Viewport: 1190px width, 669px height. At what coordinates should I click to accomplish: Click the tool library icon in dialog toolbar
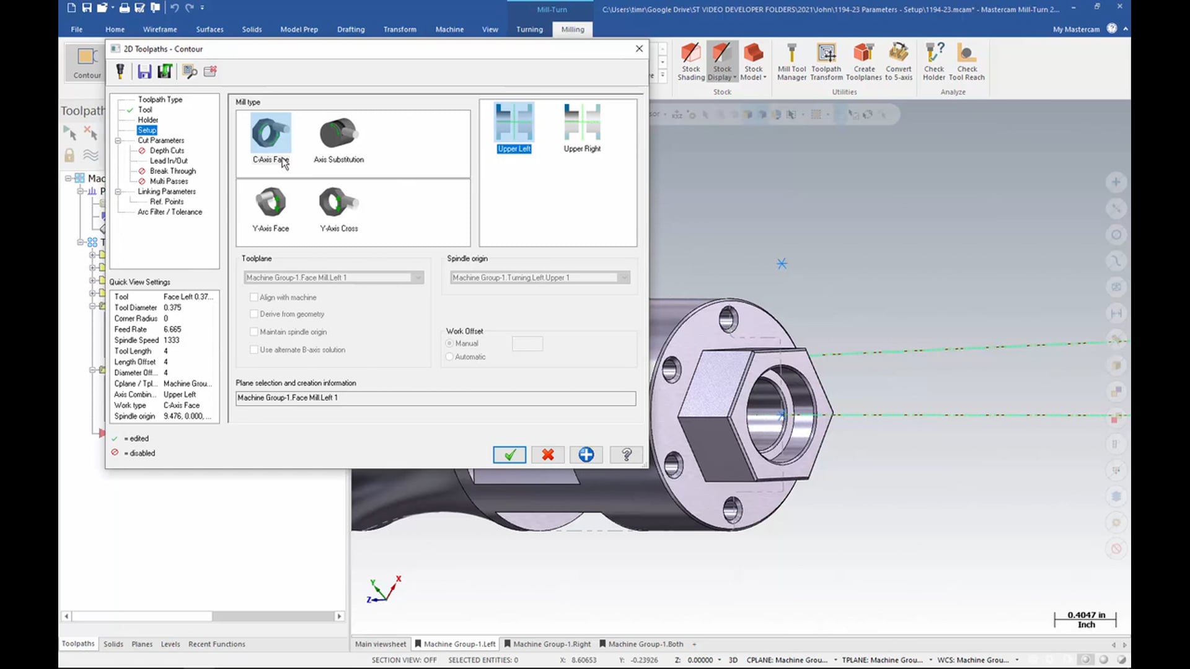(x=120, y=71)
